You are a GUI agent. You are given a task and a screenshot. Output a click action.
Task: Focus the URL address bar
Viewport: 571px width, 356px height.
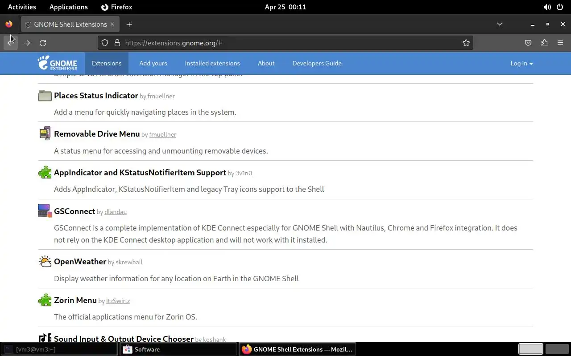(285, 43)
